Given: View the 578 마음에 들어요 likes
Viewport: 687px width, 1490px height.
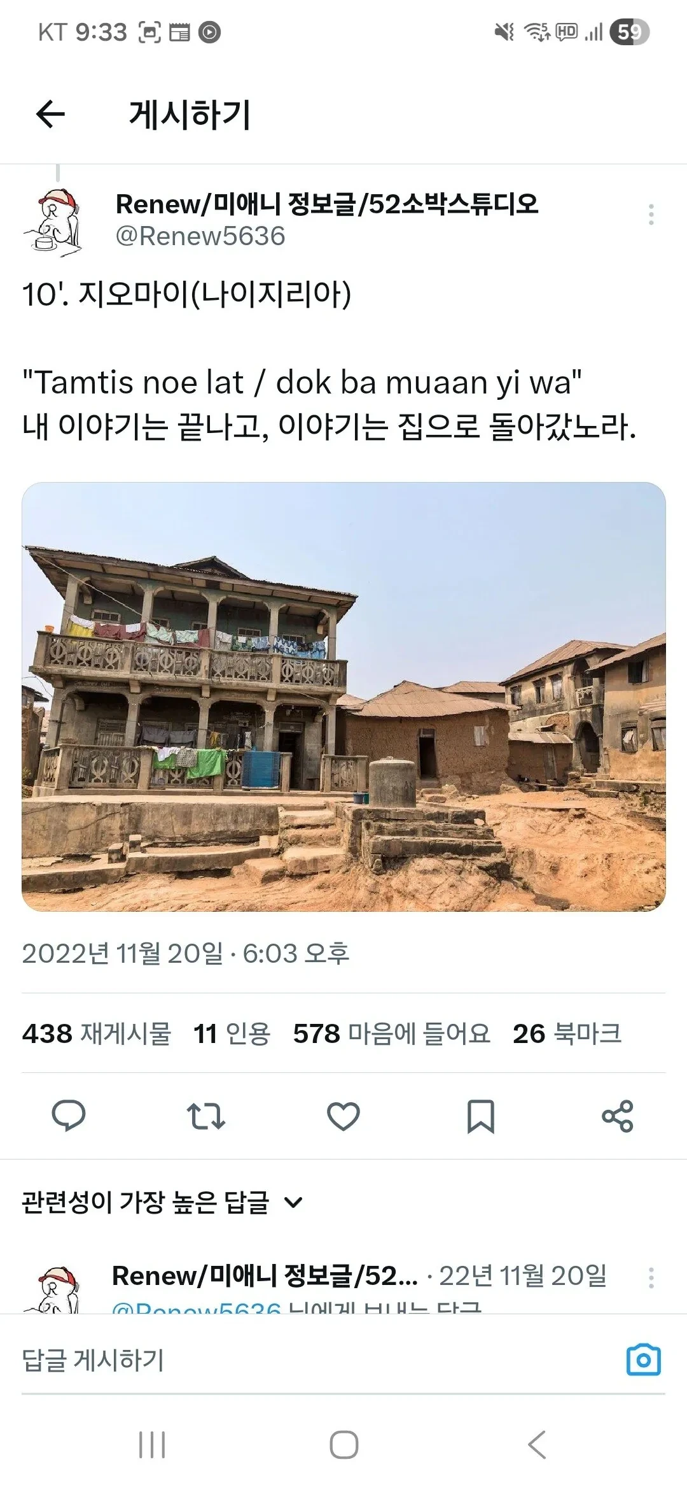Looking at the screenshot, I should click(x=392, y=1033).
